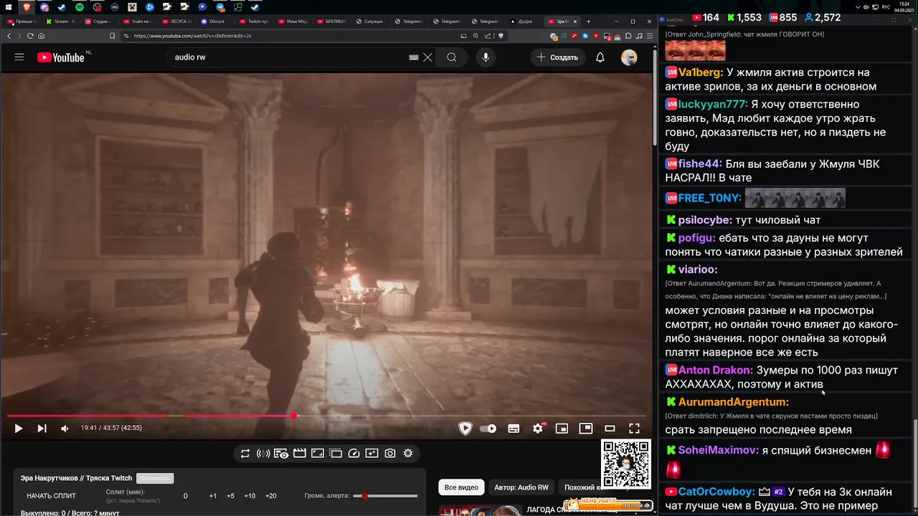Open the Создать create button

(x=558, y=57)
